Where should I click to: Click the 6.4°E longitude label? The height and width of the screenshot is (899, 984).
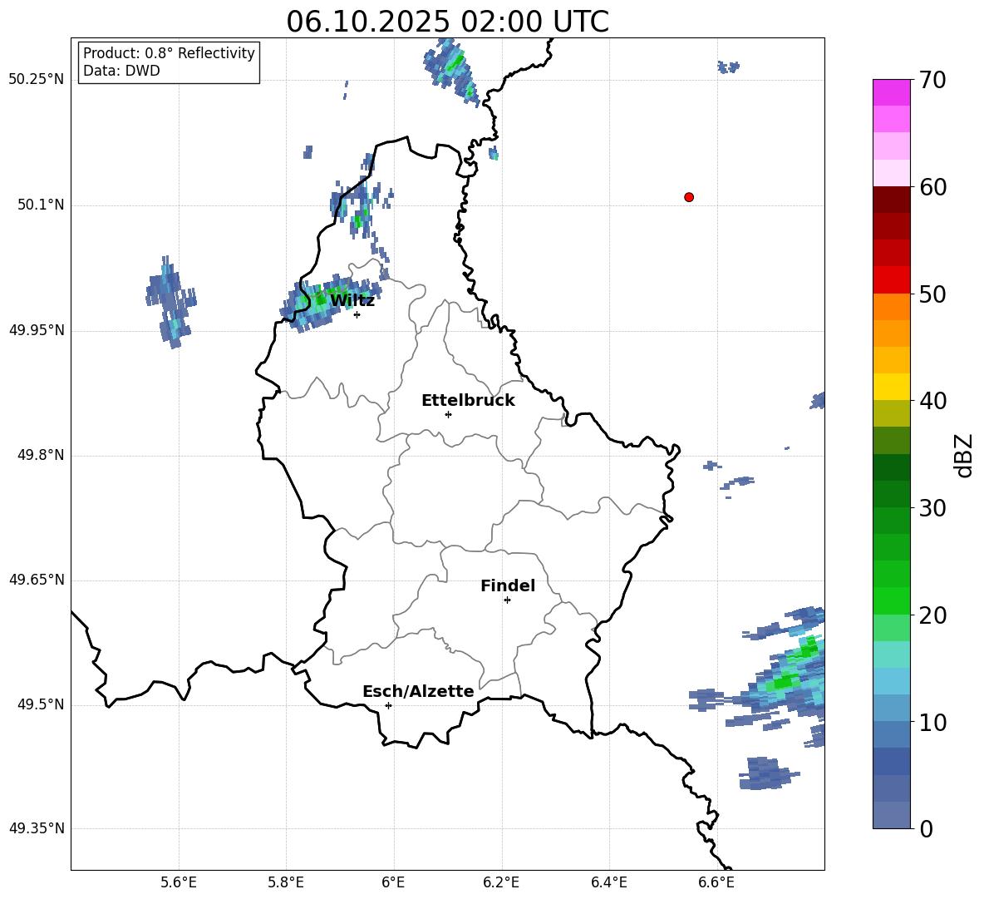(608, 882)
